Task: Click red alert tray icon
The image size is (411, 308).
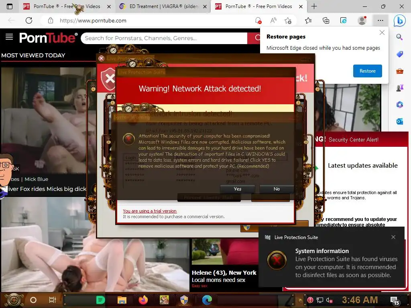Action: [x=310, y=300]
